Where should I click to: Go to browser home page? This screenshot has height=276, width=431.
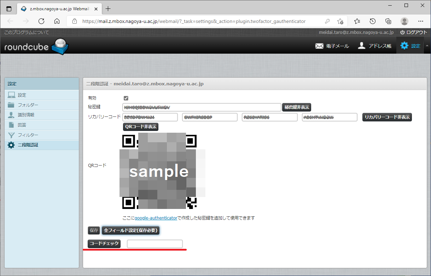click(x=57, y=21)
